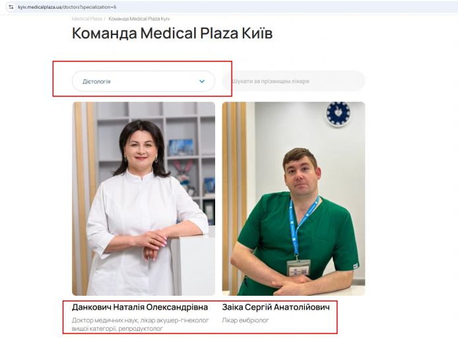The image size is (458, 338).
Task: Click the Команда Medical Plaza Kyiv breadcrumb
Action: tap(139, 18)
